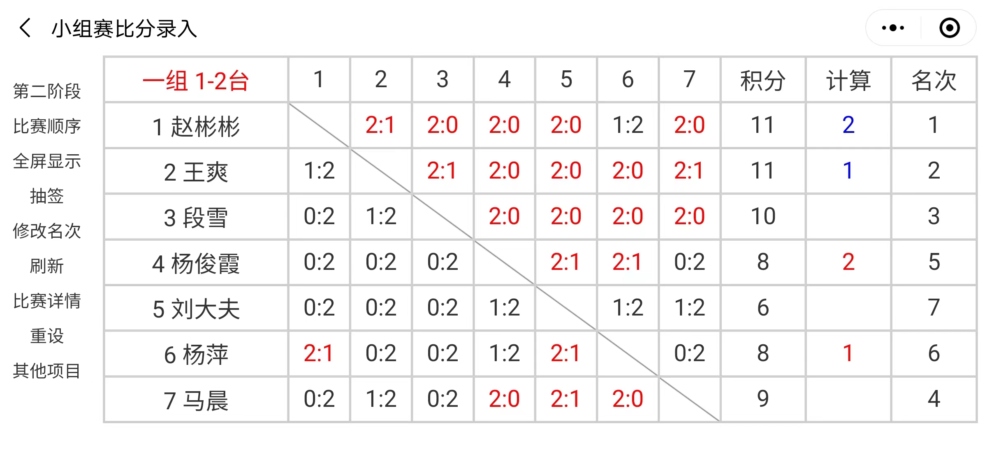Select 段雪's score cell against player 7
The width and height of the screenshot is (987, 464).
tap(690, 216)
